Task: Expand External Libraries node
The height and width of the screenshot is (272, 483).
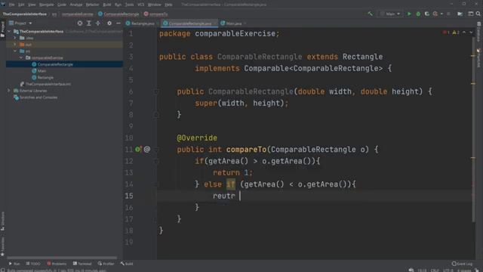Action: point(9,91)
